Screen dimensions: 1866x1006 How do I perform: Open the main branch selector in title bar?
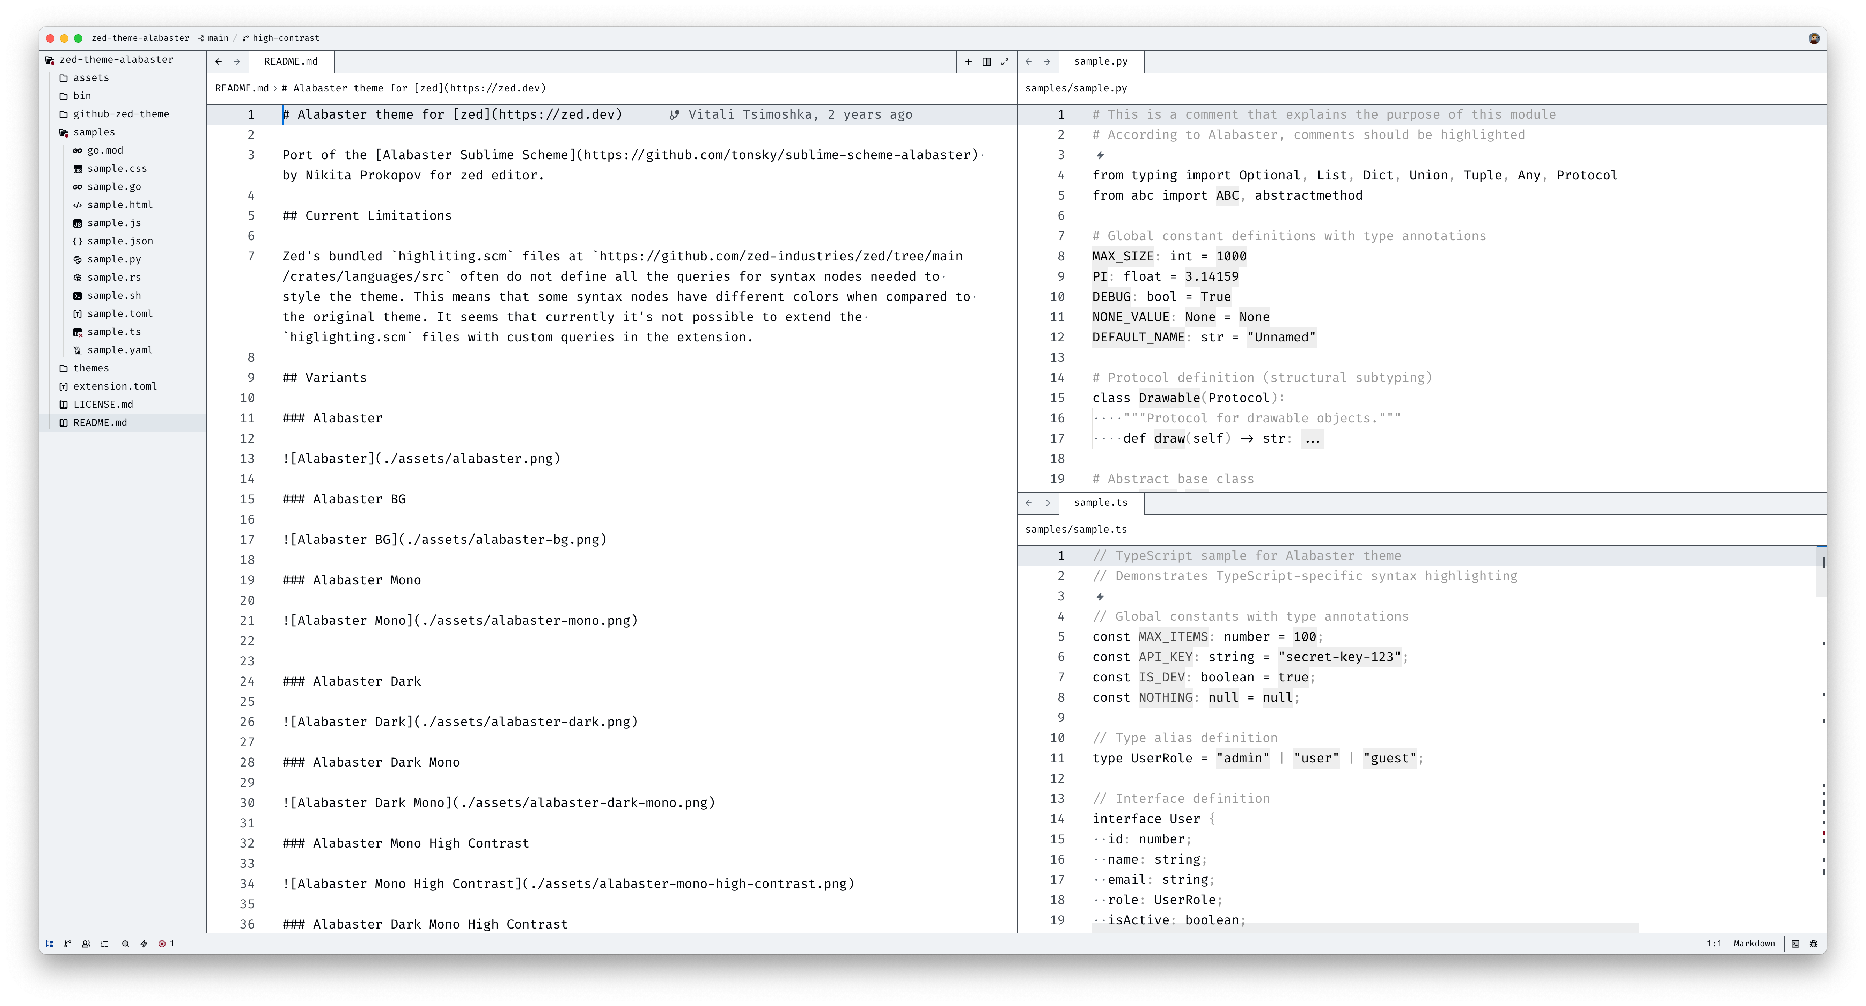(213, 38)
